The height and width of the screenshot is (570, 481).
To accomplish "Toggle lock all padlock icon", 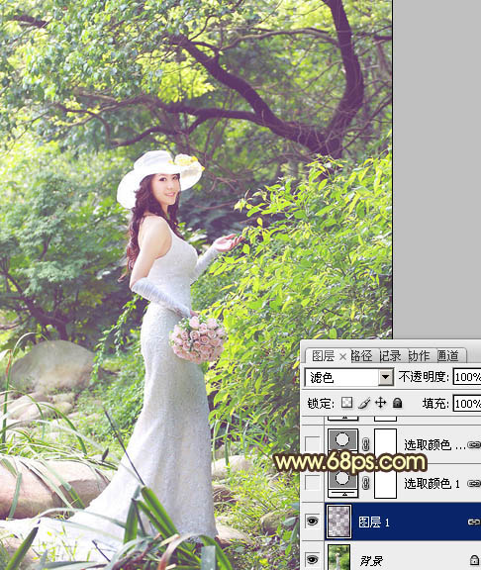I will click(398, 403).
